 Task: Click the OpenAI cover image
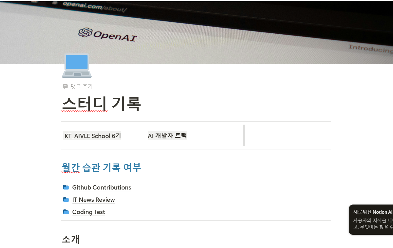pos(196,32)
